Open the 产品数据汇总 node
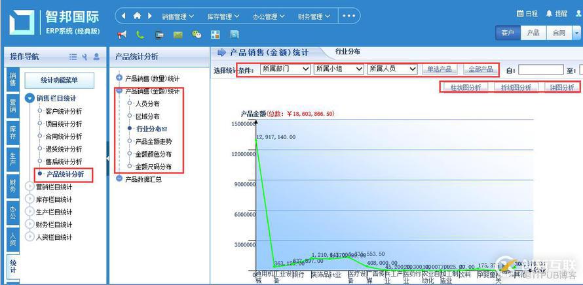The image size is (583, 285). [143, 179]
